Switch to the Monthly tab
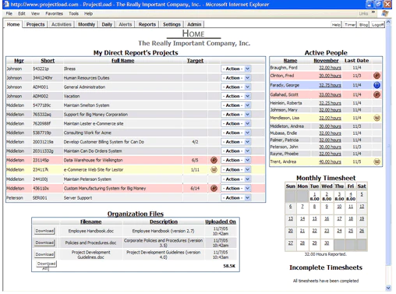The image size is (396, 294). point(87,24)
